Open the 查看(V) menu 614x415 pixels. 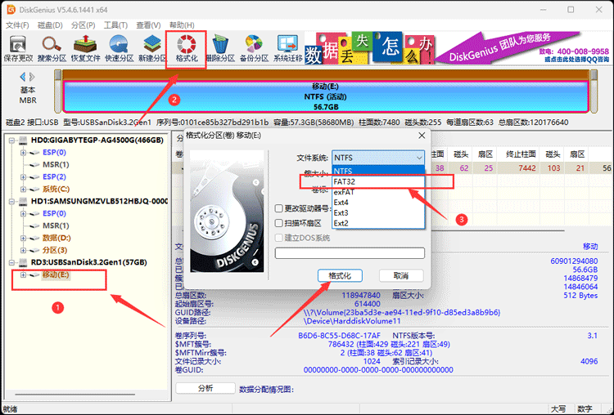pos(148,25)
